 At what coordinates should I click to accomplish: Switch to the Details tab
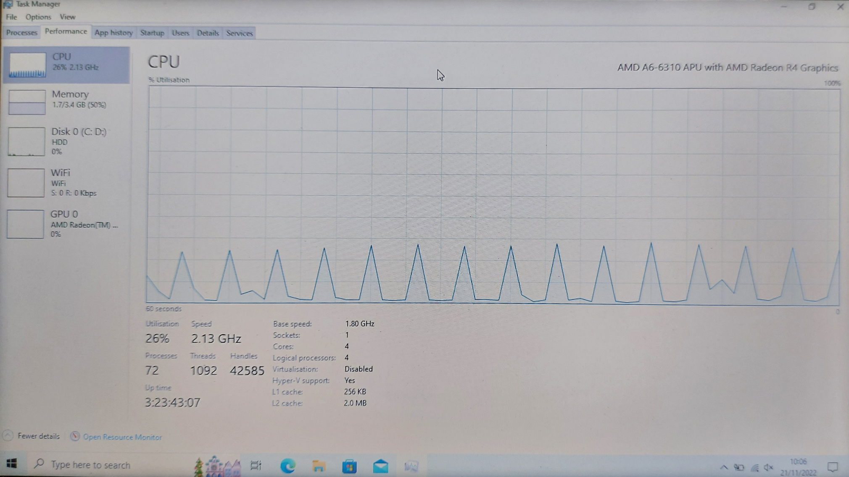(208, 33)
